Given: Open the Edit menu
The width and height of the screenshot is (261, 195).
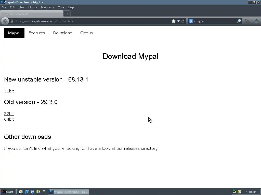Looking at the screenshot, I should pyautogui.click(x=12, y=7).
